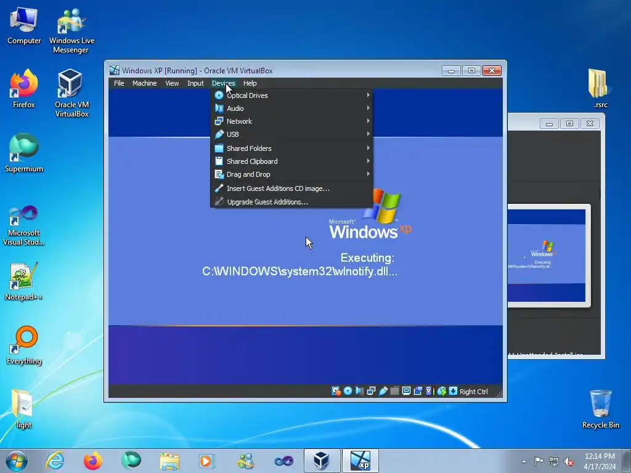
Task: Open Action Center flag in tray
Action: 539,461
